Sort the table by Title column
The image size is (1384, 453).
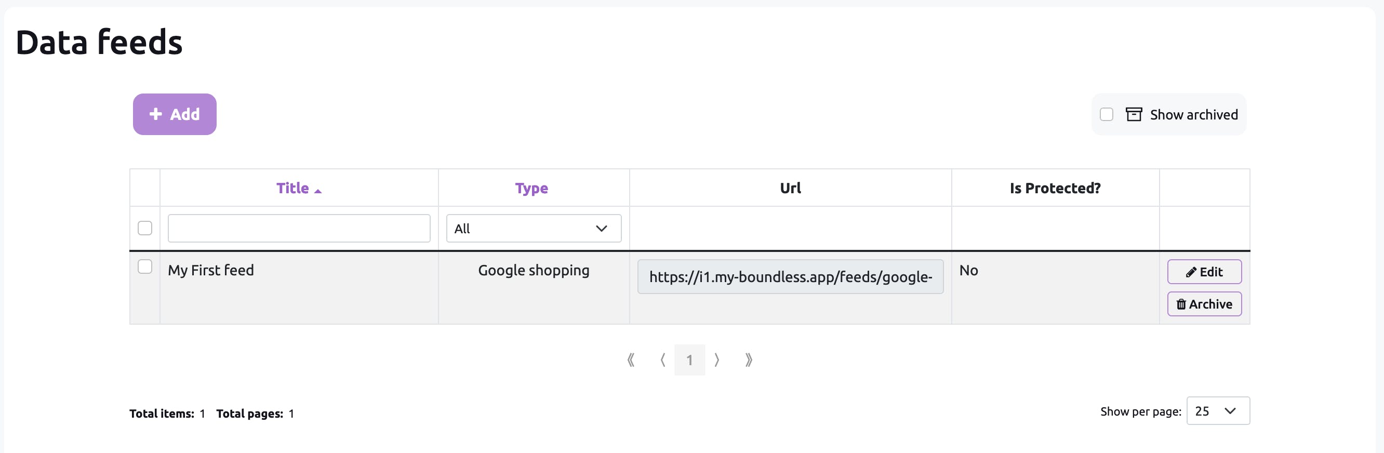(x=293, y=188)
